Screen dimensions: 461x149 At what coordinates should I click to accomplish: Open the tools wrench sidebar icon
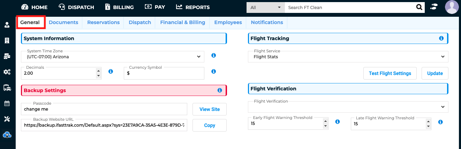tap(7, 119)
